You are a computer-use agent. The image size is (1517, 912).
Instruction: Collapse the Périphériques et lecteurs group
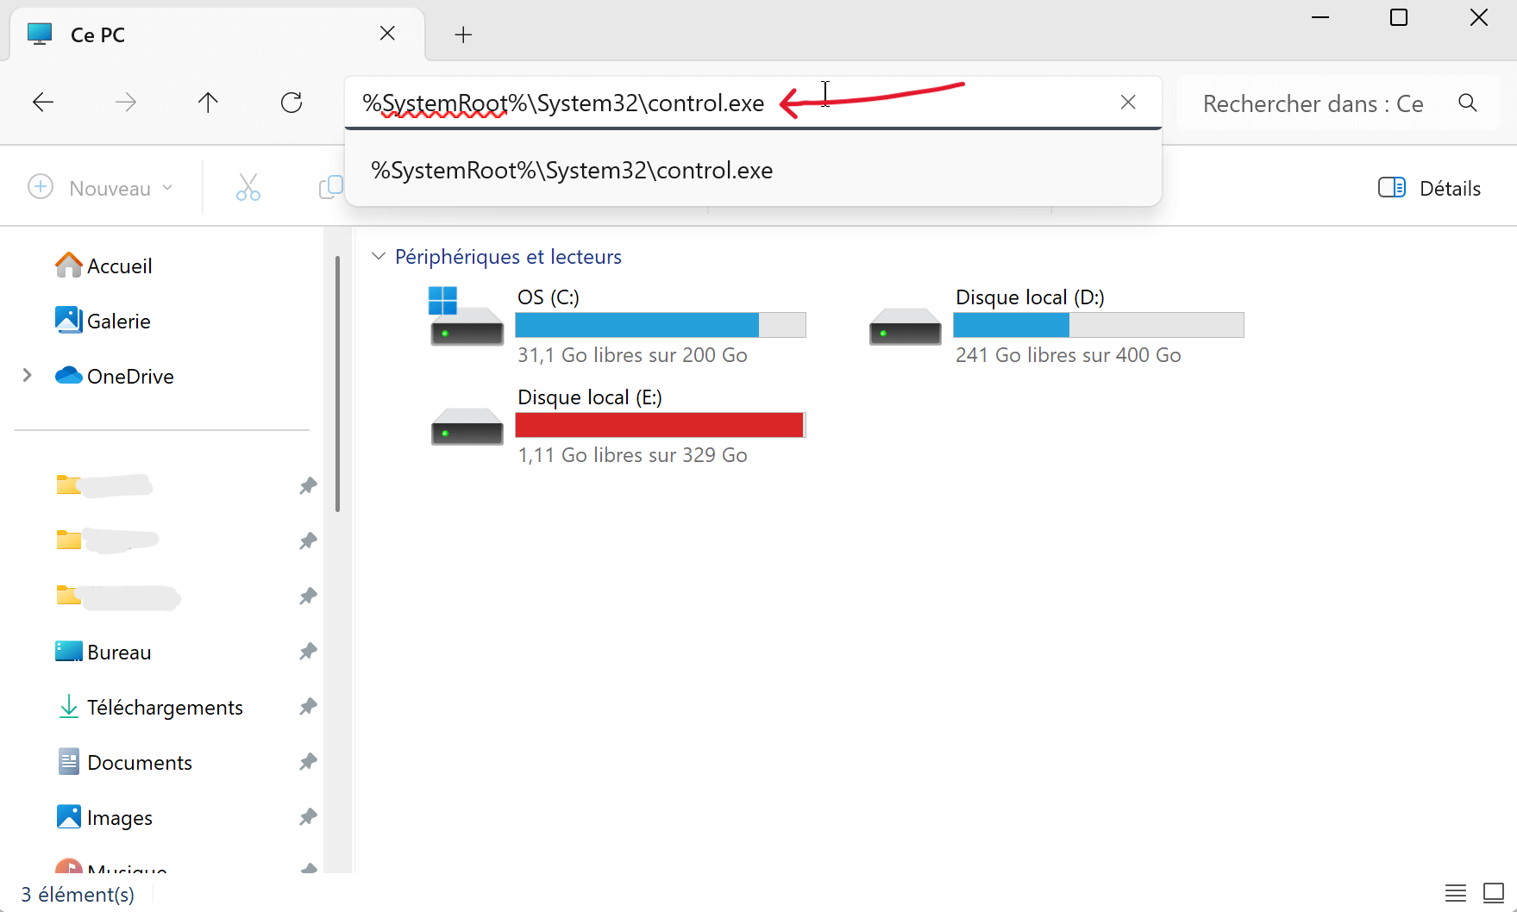point(378,256)
